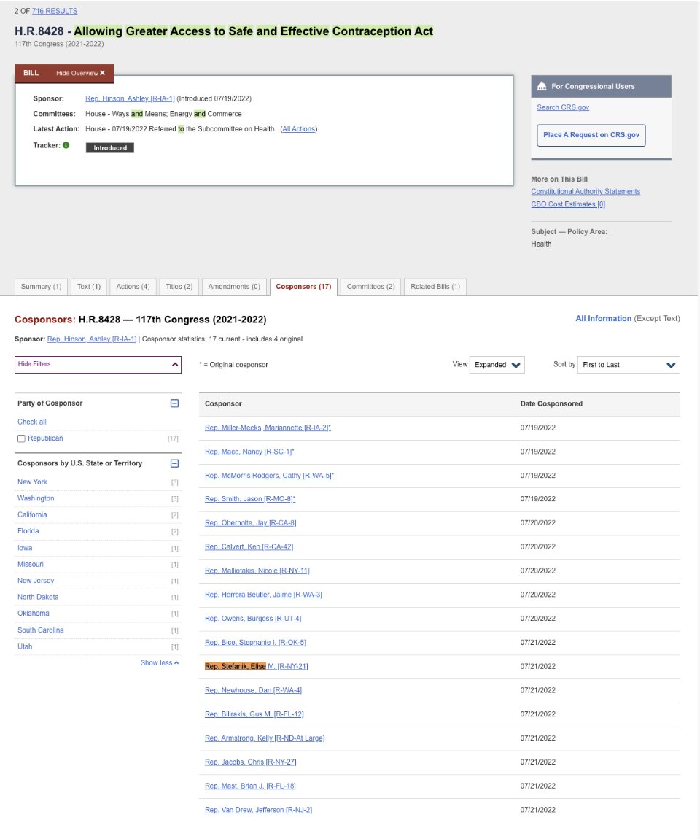
Task: Click the 716 RESULTS link
Action: point(55,11)
